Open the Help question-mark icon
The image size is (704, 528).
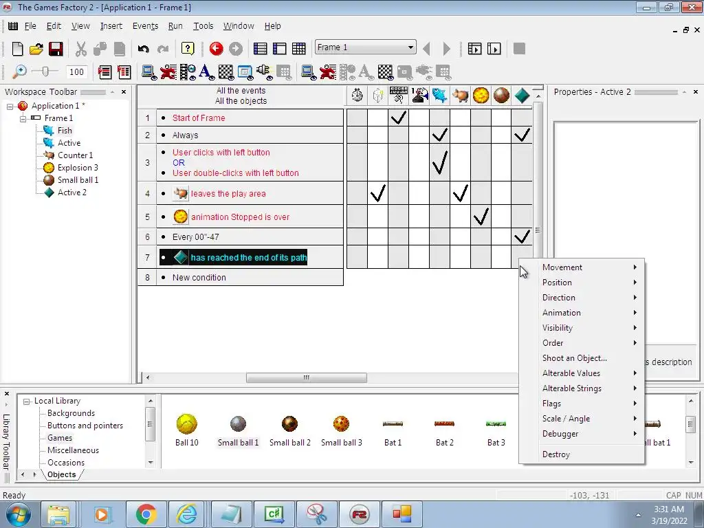[x=188, y=49]
